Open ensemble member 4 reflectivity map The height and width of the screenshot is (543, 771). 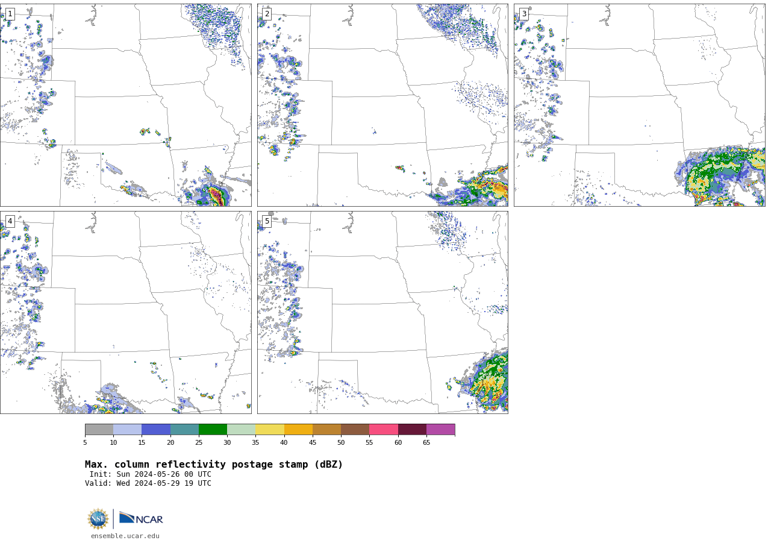(x=125, y=312)
